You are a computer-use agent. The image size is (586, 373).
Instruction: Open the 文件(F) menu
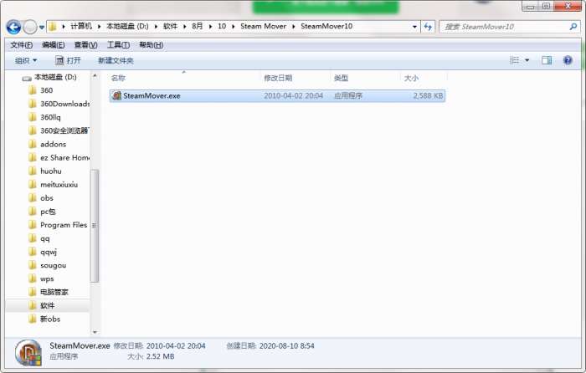pos(21,45)
